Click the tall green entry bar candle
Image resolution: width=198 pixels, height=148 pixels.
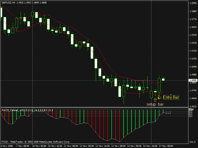(159, 86)
